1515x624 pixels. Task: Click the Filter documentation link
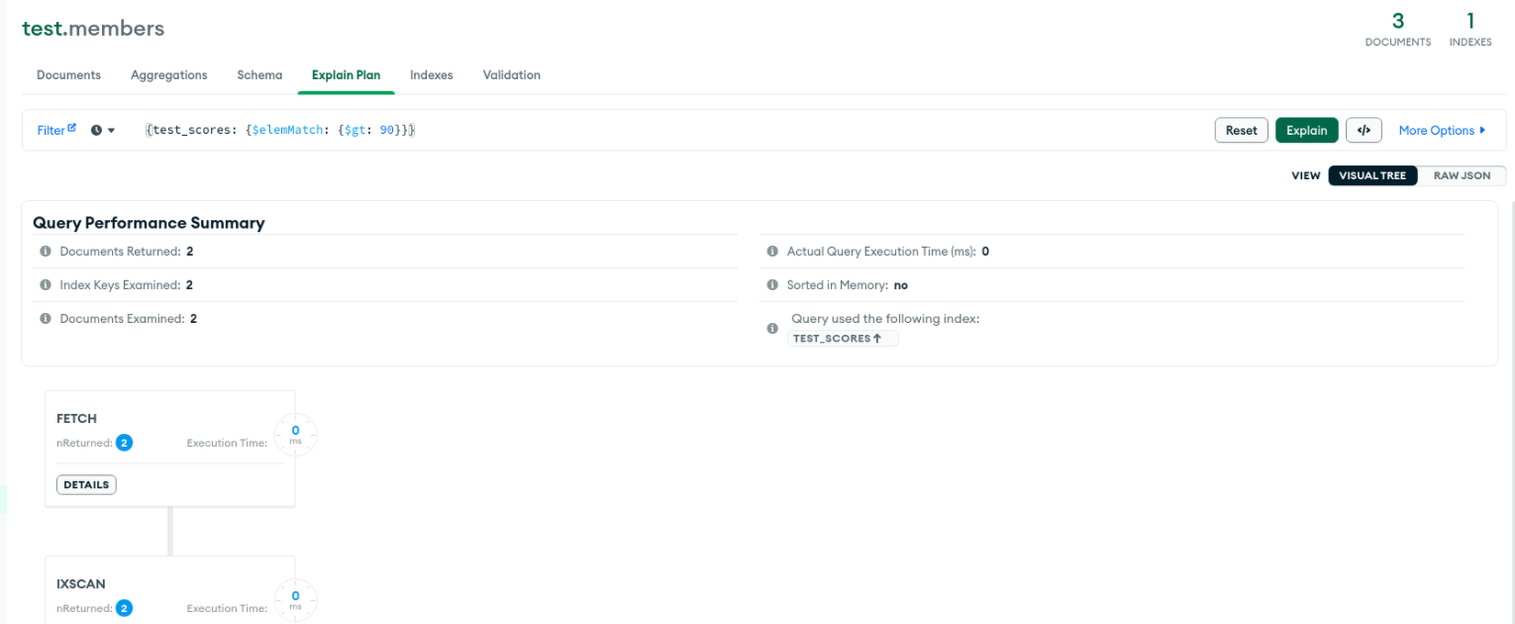[x=57, y=130]
